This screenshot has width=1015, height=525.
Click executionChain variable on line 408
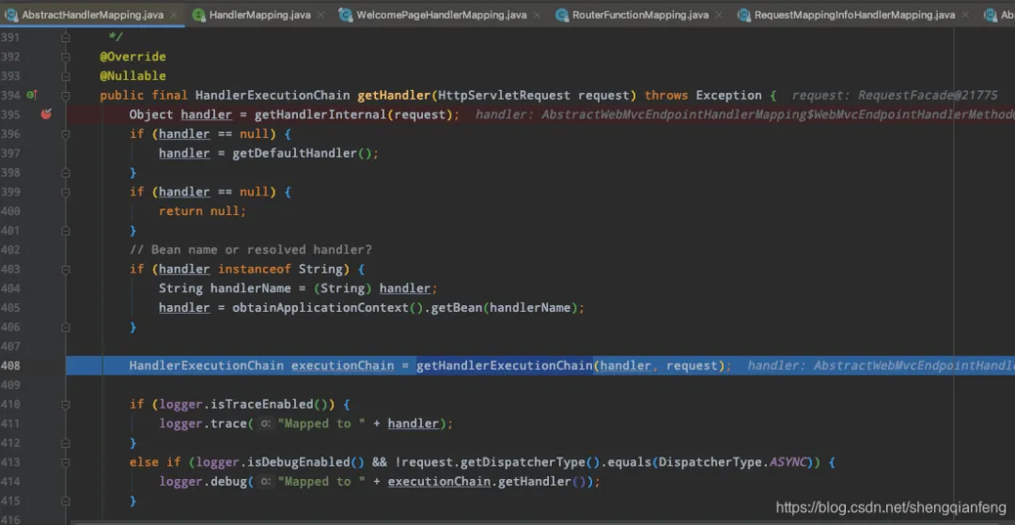(342, 366)
